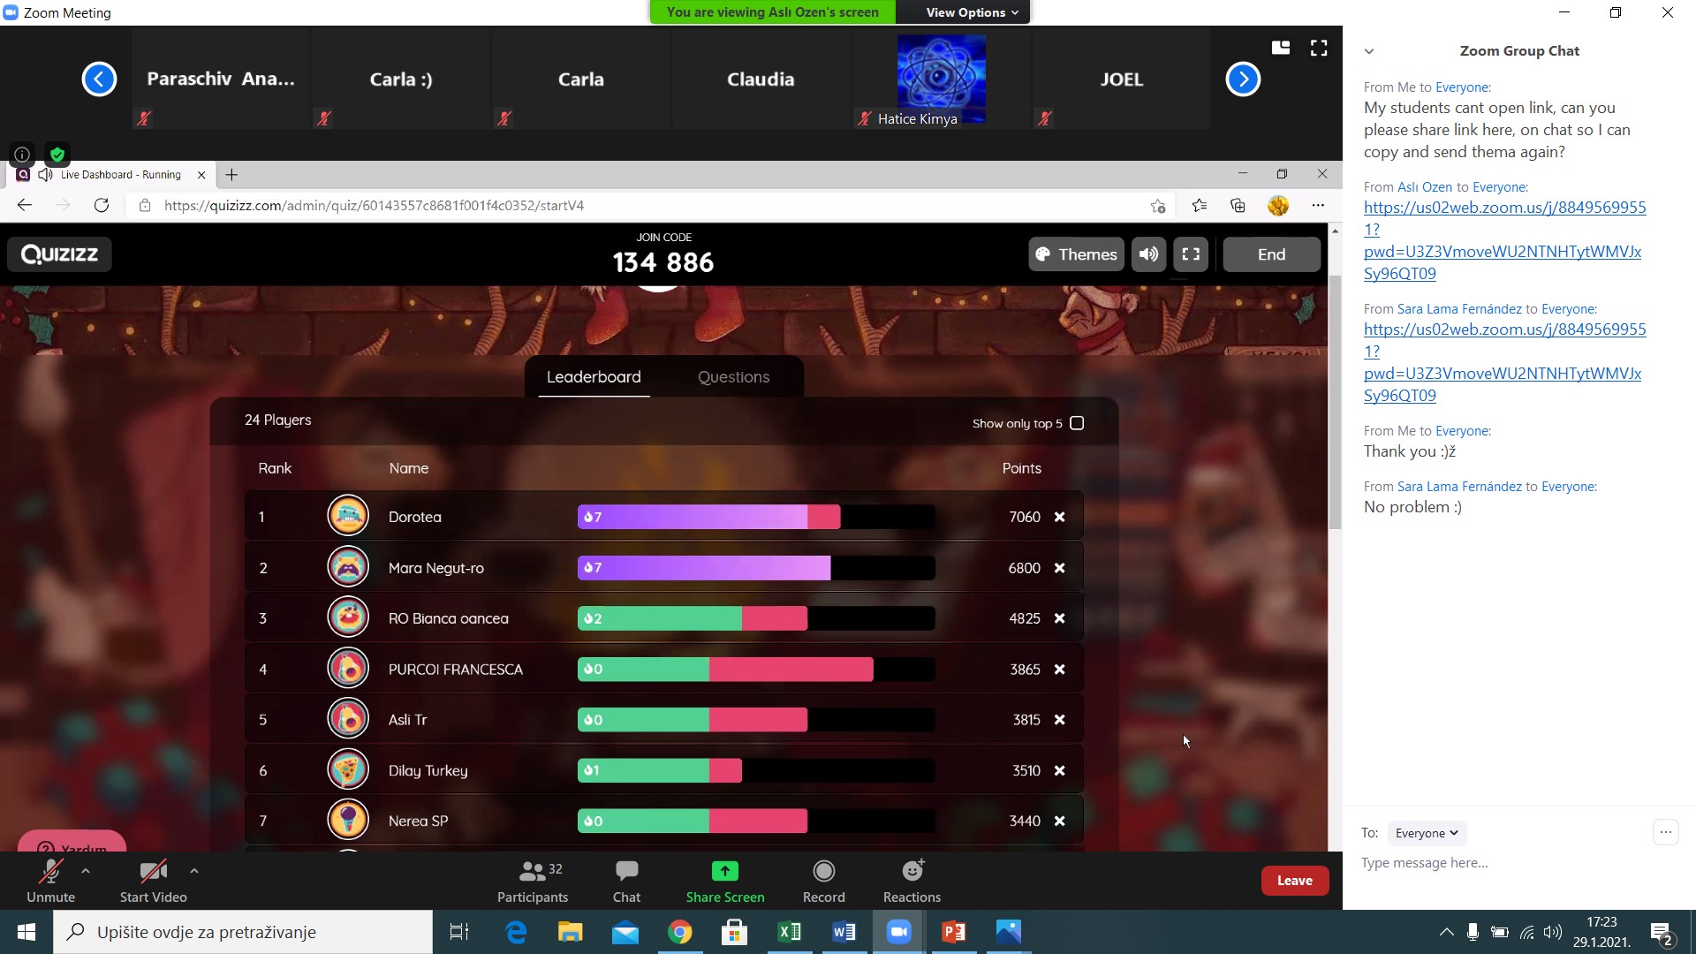Toggle Quizizz fullscreen button

[x=1191, y=254]
